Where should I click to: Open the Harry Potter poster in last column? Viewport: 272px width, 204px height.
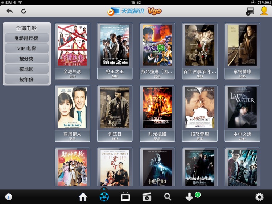click(242, 168)
